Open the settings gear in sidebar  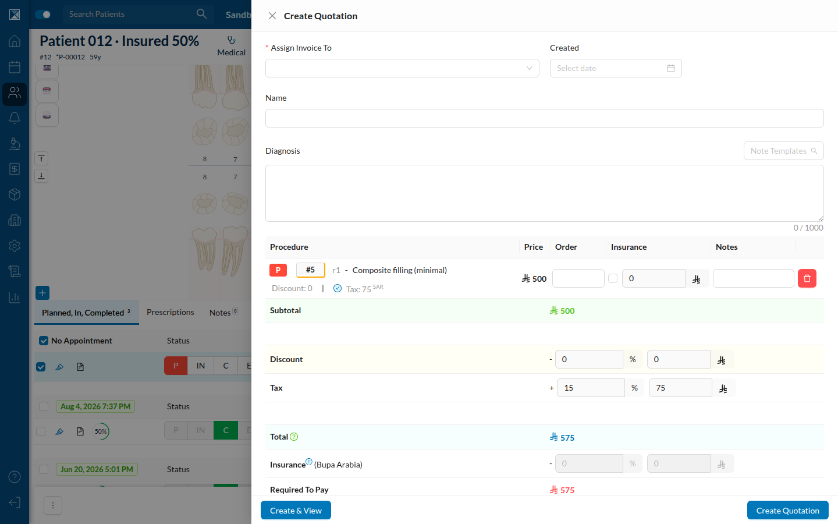(15, 246)
